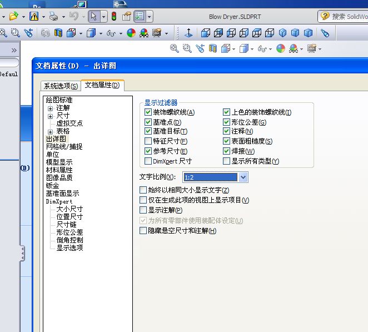Screen dimensions: 368x332
Task: Expand the 注解 tree node
Action: tap(51, 108)
